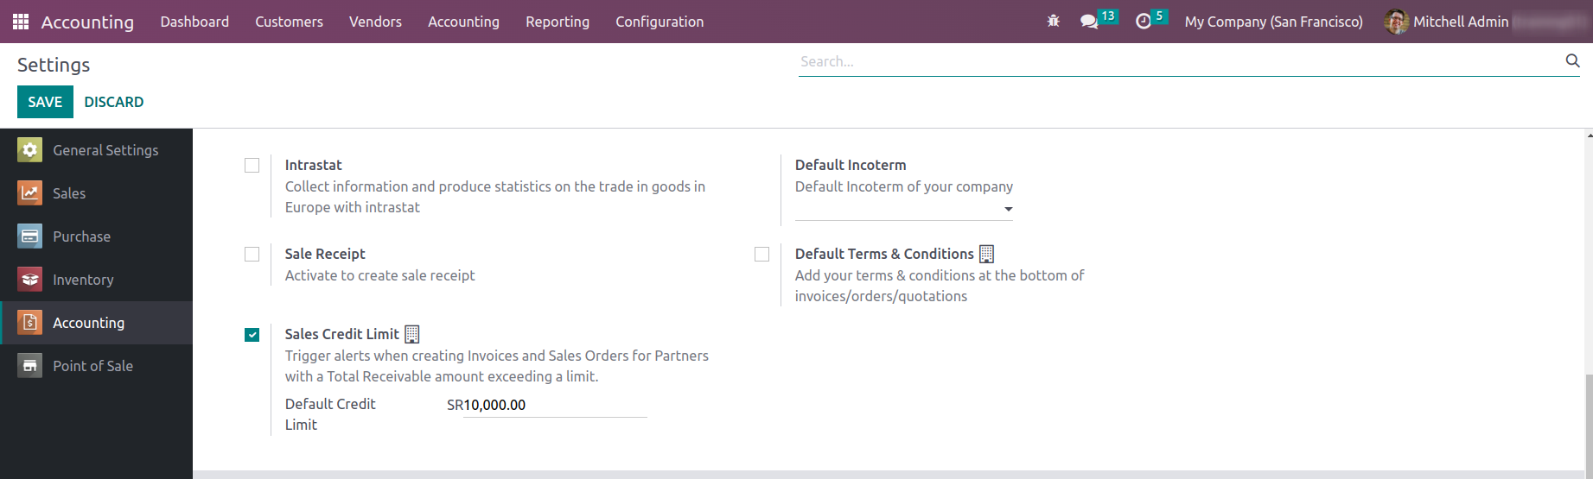Select Sales settings tab label

pyautogui.click(x=69, y=193)
